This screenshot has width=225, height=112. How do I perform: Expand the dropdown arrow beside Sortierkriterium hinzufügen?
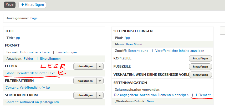click(x=100, y=95)
